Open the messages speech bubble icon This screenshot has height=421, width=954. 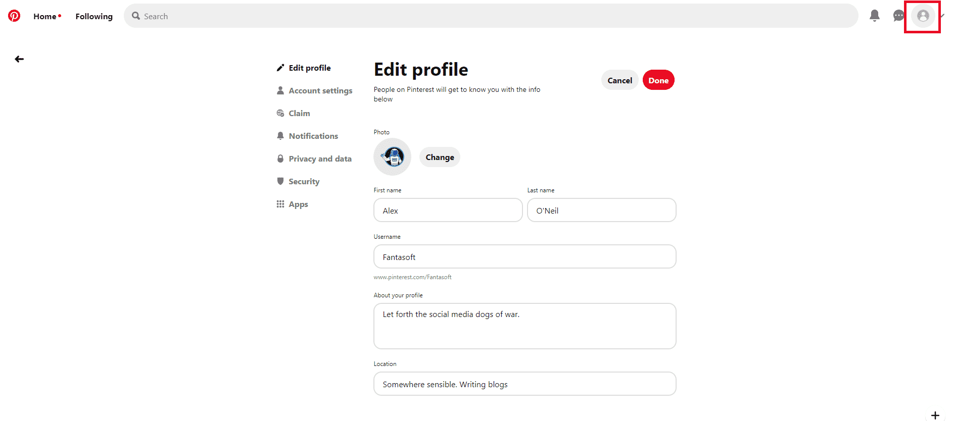tap(898, 16)
